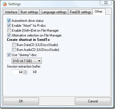The width and height of the screenshot is (115, 109).
Task: Uncheck Enable "Abort" for R-disc
Action: [x=9, y=26]
